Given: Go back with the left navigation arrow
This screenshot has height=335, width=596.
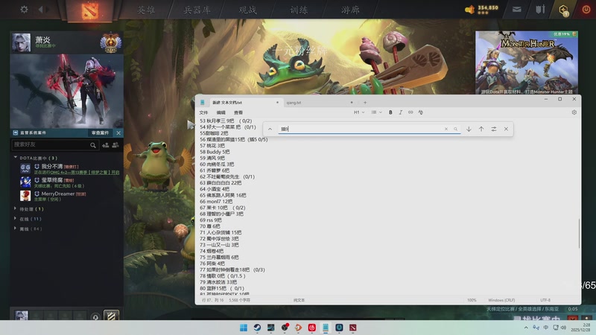Looking at the screenshot, I should click(x=41, y=10).
